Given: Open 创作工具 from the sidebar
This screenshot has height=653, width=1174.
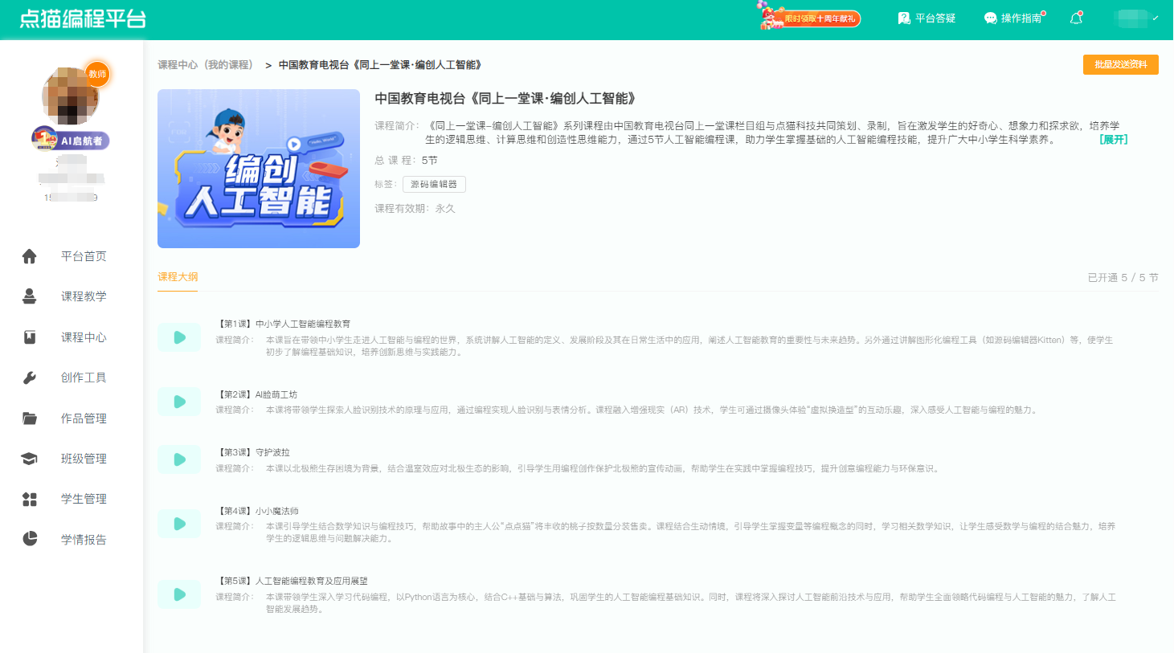Looking at the screenshot, I should pyautogui.click(x=30, y=377).
